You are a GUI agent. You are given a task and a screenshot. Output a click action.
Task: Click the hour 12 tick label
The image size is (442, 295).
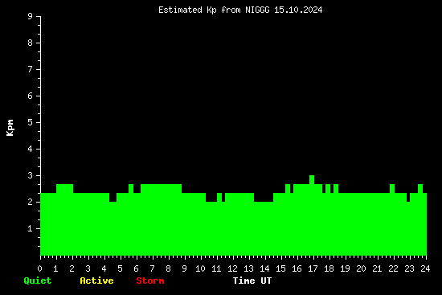232,268
